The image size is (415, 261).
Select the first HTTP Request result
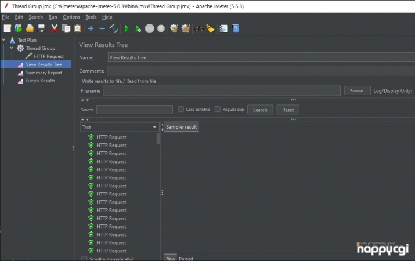(111, 137)
